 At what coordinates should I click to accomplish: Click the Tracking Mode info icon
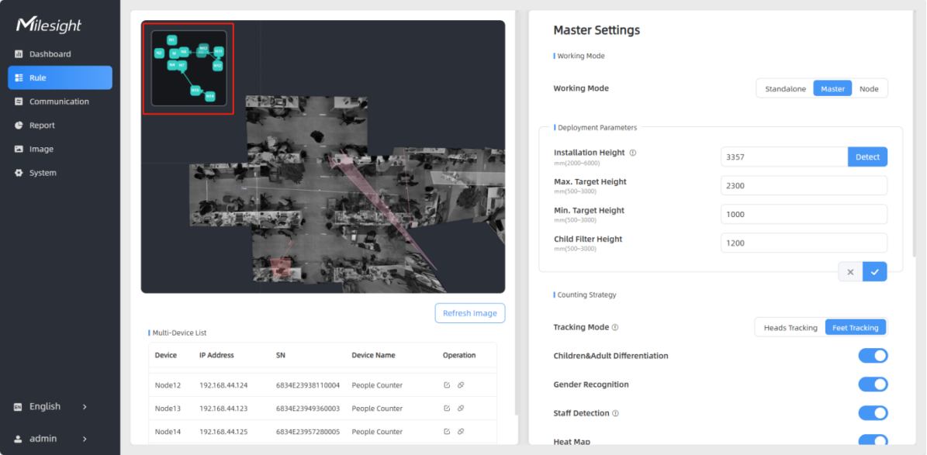[x=615, y=328]
